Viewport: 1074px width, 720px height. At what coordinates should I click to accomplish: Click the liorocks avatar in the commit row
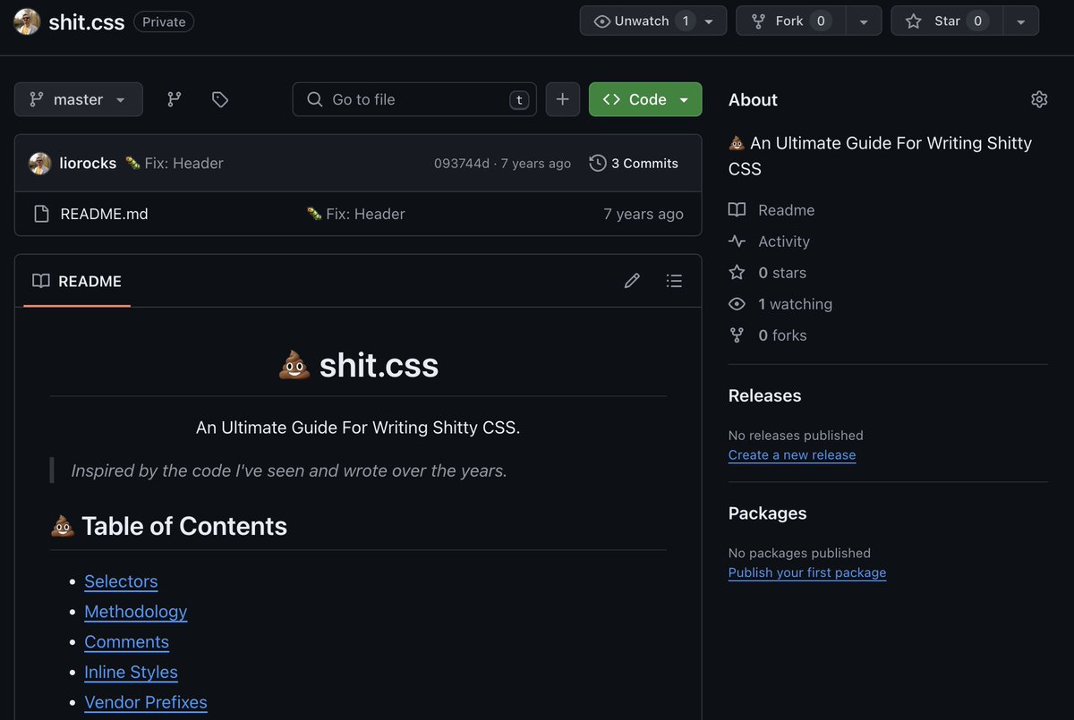tap(39, 163)
